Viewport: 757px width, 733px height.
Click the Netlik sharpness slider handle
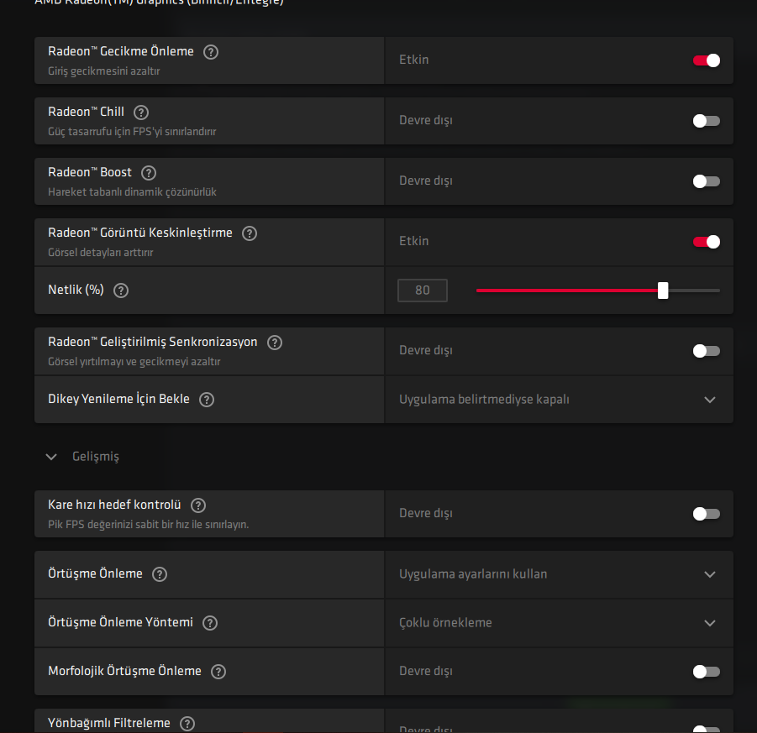[663, 291]
